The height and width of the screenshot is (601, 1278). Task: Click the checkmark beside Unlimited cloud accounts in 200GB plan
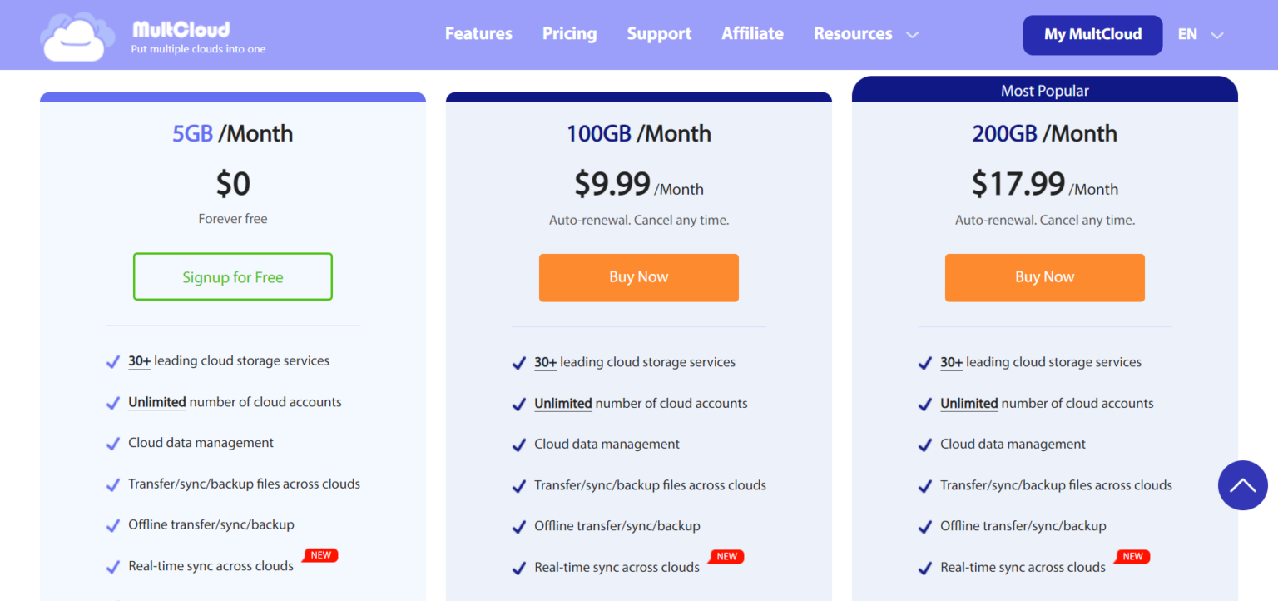924,403
